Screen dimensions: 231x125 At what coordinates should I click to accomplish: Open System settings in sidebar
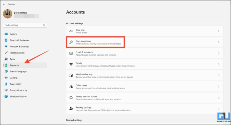click(13, 34)
